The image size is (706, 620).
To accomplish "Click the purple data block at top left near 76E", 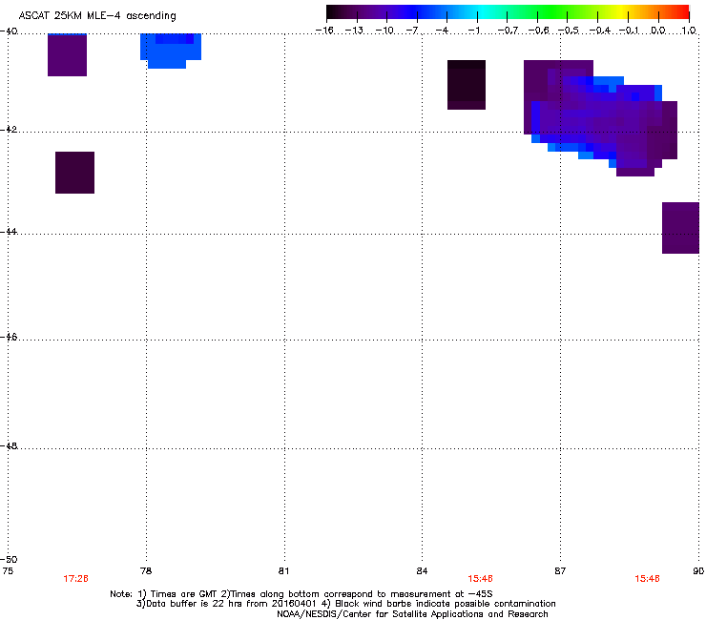I will 67,54.
